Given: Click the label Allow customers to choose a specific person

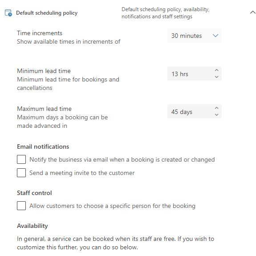Looking at the screenshot, I should (x=112, y=206).
